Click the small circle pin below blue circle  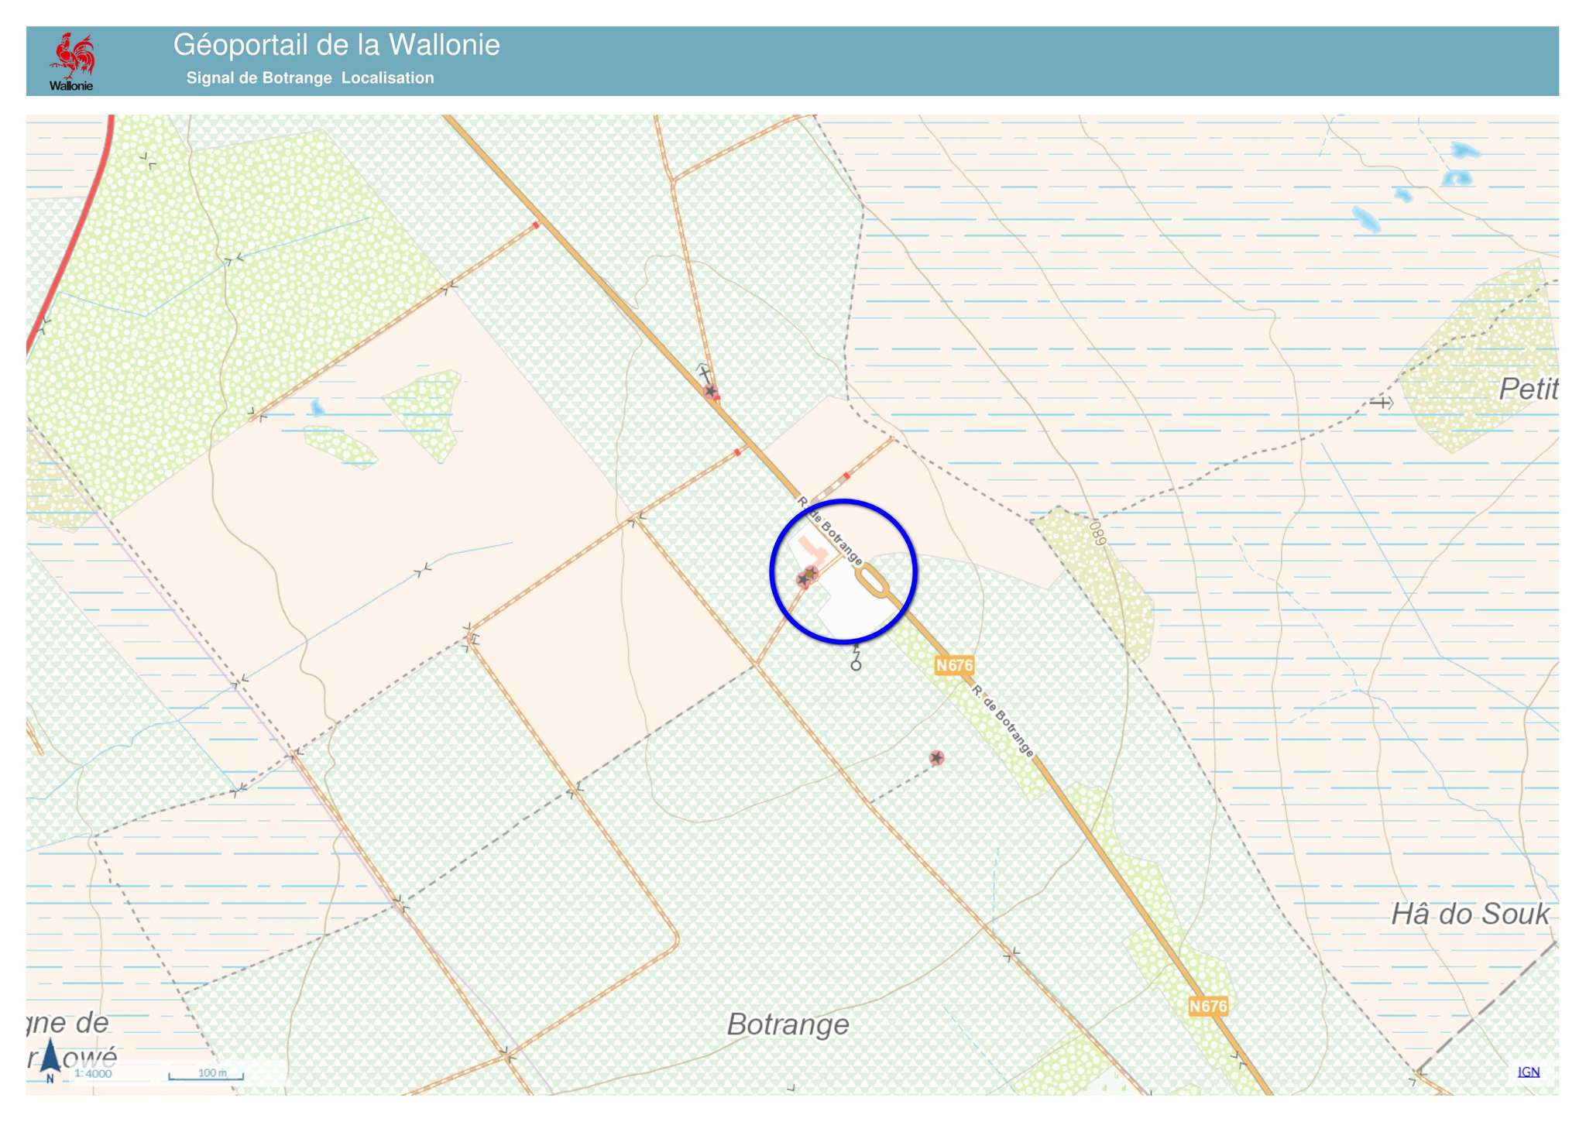tap(856, 665)
